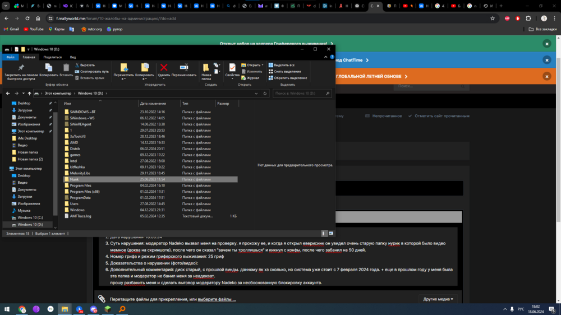Image resolution: width=561 pixels, height=315 pixels.
Task: Open Chrome home page button
Action: tap(38, 18)
